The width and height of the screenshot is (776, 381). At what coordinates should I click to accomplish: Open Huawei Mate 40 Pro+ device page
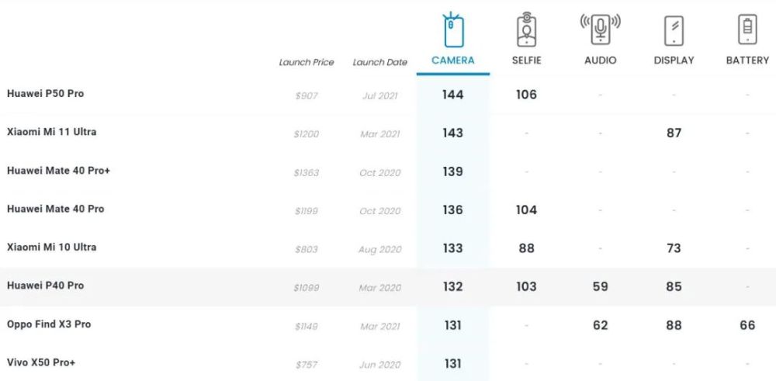tap(58, 171)
